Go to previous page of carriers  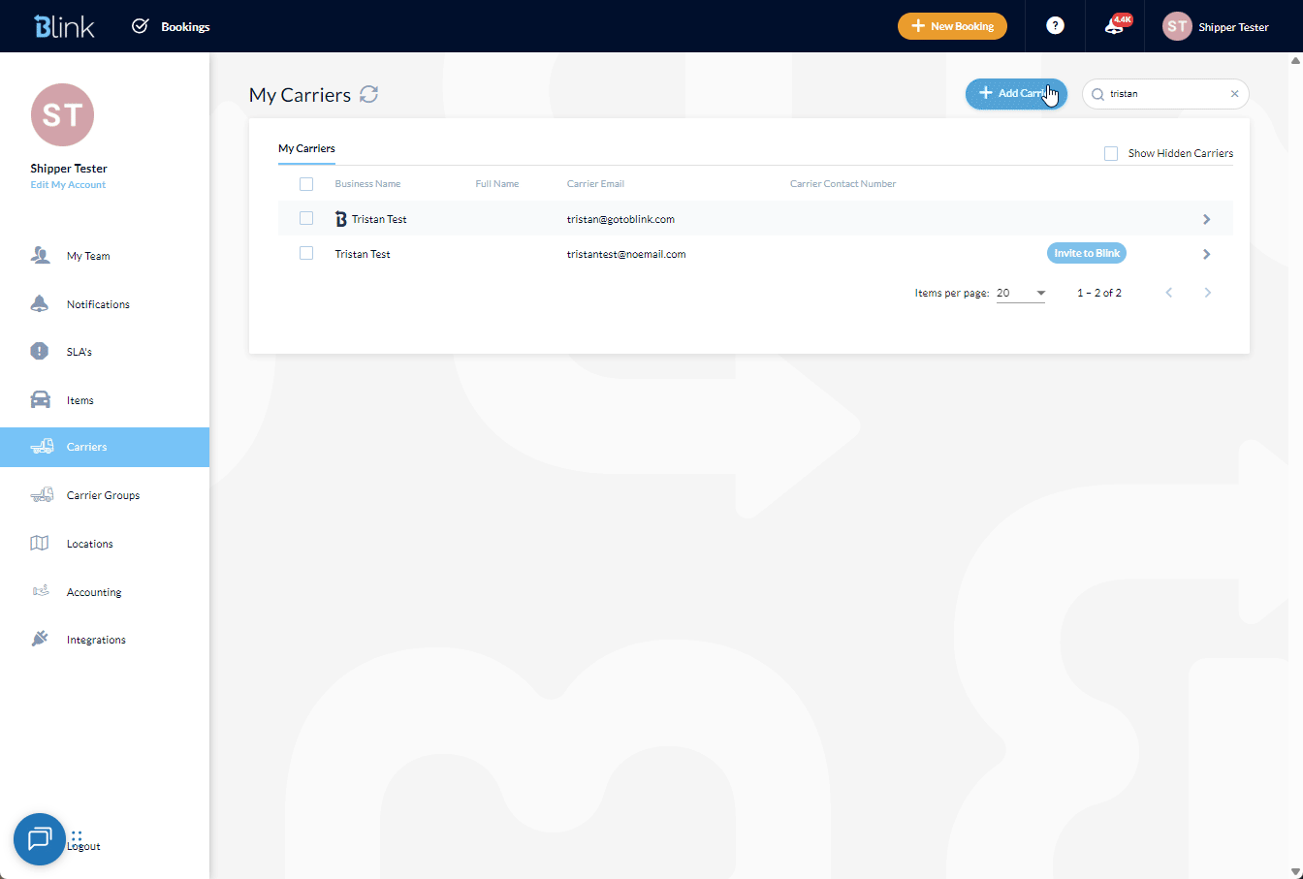tap(1169, 293)
